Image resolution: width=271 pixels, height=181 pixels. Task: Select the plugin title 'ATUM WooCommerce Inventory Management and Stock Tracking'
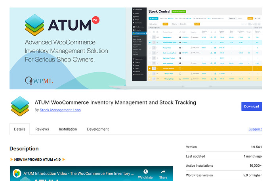[x=115, y=102]
